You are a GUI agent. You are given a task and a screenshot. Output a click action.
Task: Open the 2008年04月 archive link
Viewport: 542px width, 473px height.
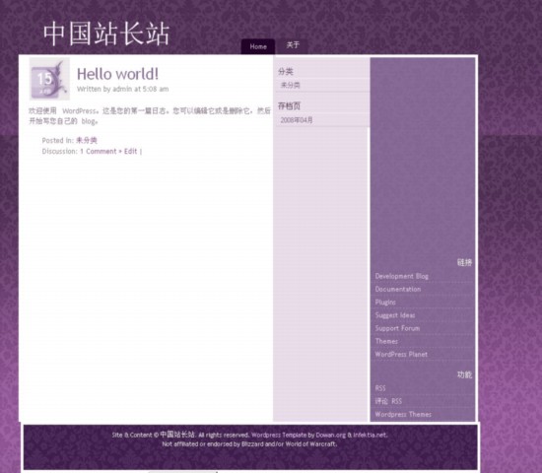coord(297,120)
